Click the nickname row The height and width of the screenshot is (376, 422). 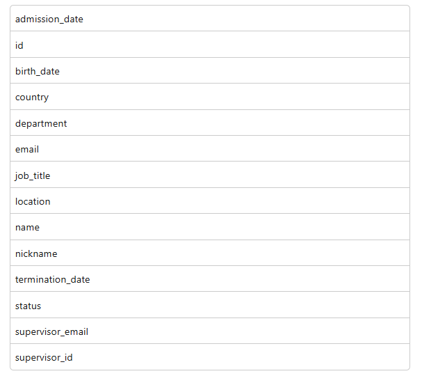[210, 253]
